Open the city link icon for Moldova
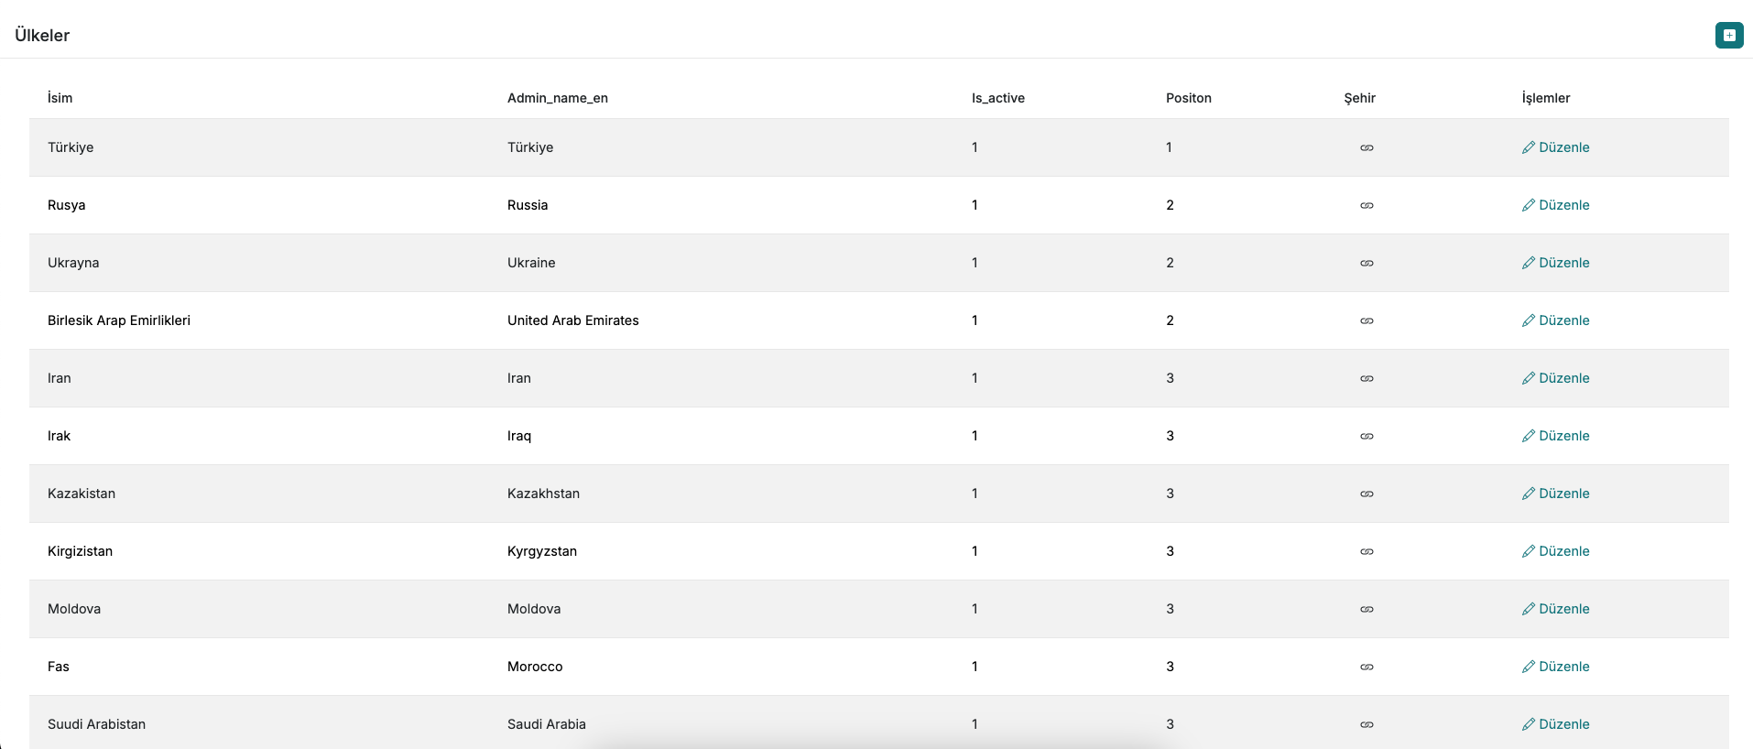 click(1366, 609)
